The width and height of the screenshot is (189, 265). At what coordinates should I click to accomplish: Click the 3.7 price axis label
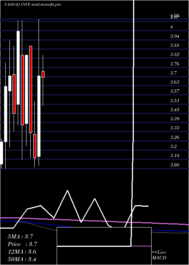(x=173, y=73)
